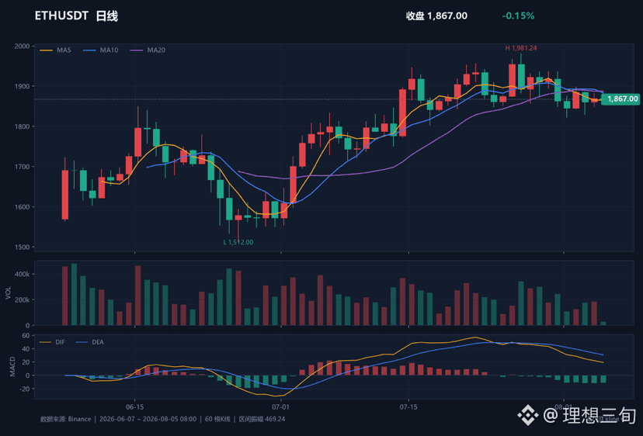Click the 06-15 date axis label
The height and width of the screenshot is (436, 643).
(x=134, y=407)
